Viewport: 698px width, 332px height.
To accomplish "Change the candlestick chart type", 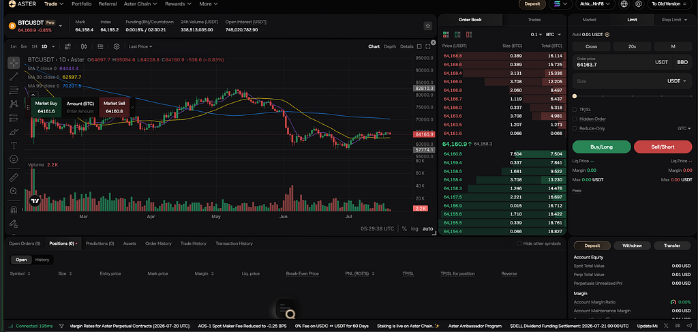I will (84, 46).
